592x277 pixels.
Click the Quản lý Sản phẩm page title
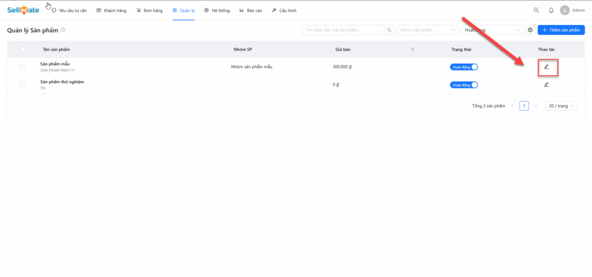(33, 30)
